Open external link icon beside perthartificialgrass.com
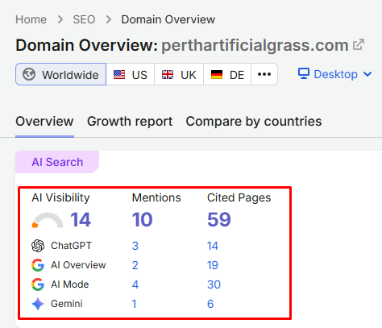This screenshot has height=328, width=382. 359,45
